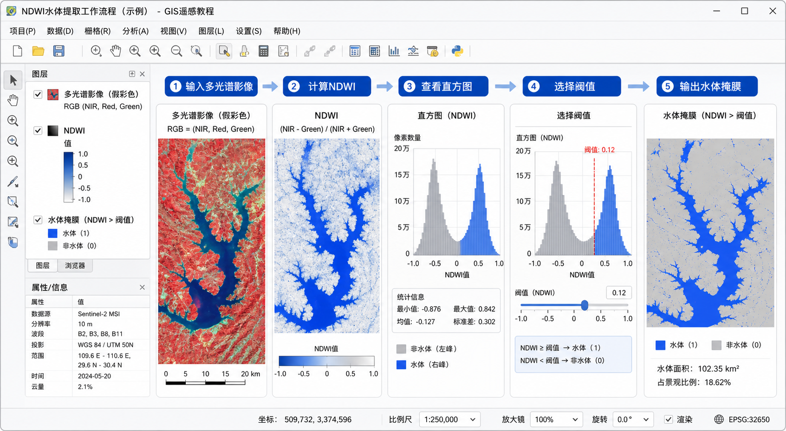Screen dimensions: 786x431
Task: Click the EPSG:32650 projection label
Action: [x=749, y=419]
